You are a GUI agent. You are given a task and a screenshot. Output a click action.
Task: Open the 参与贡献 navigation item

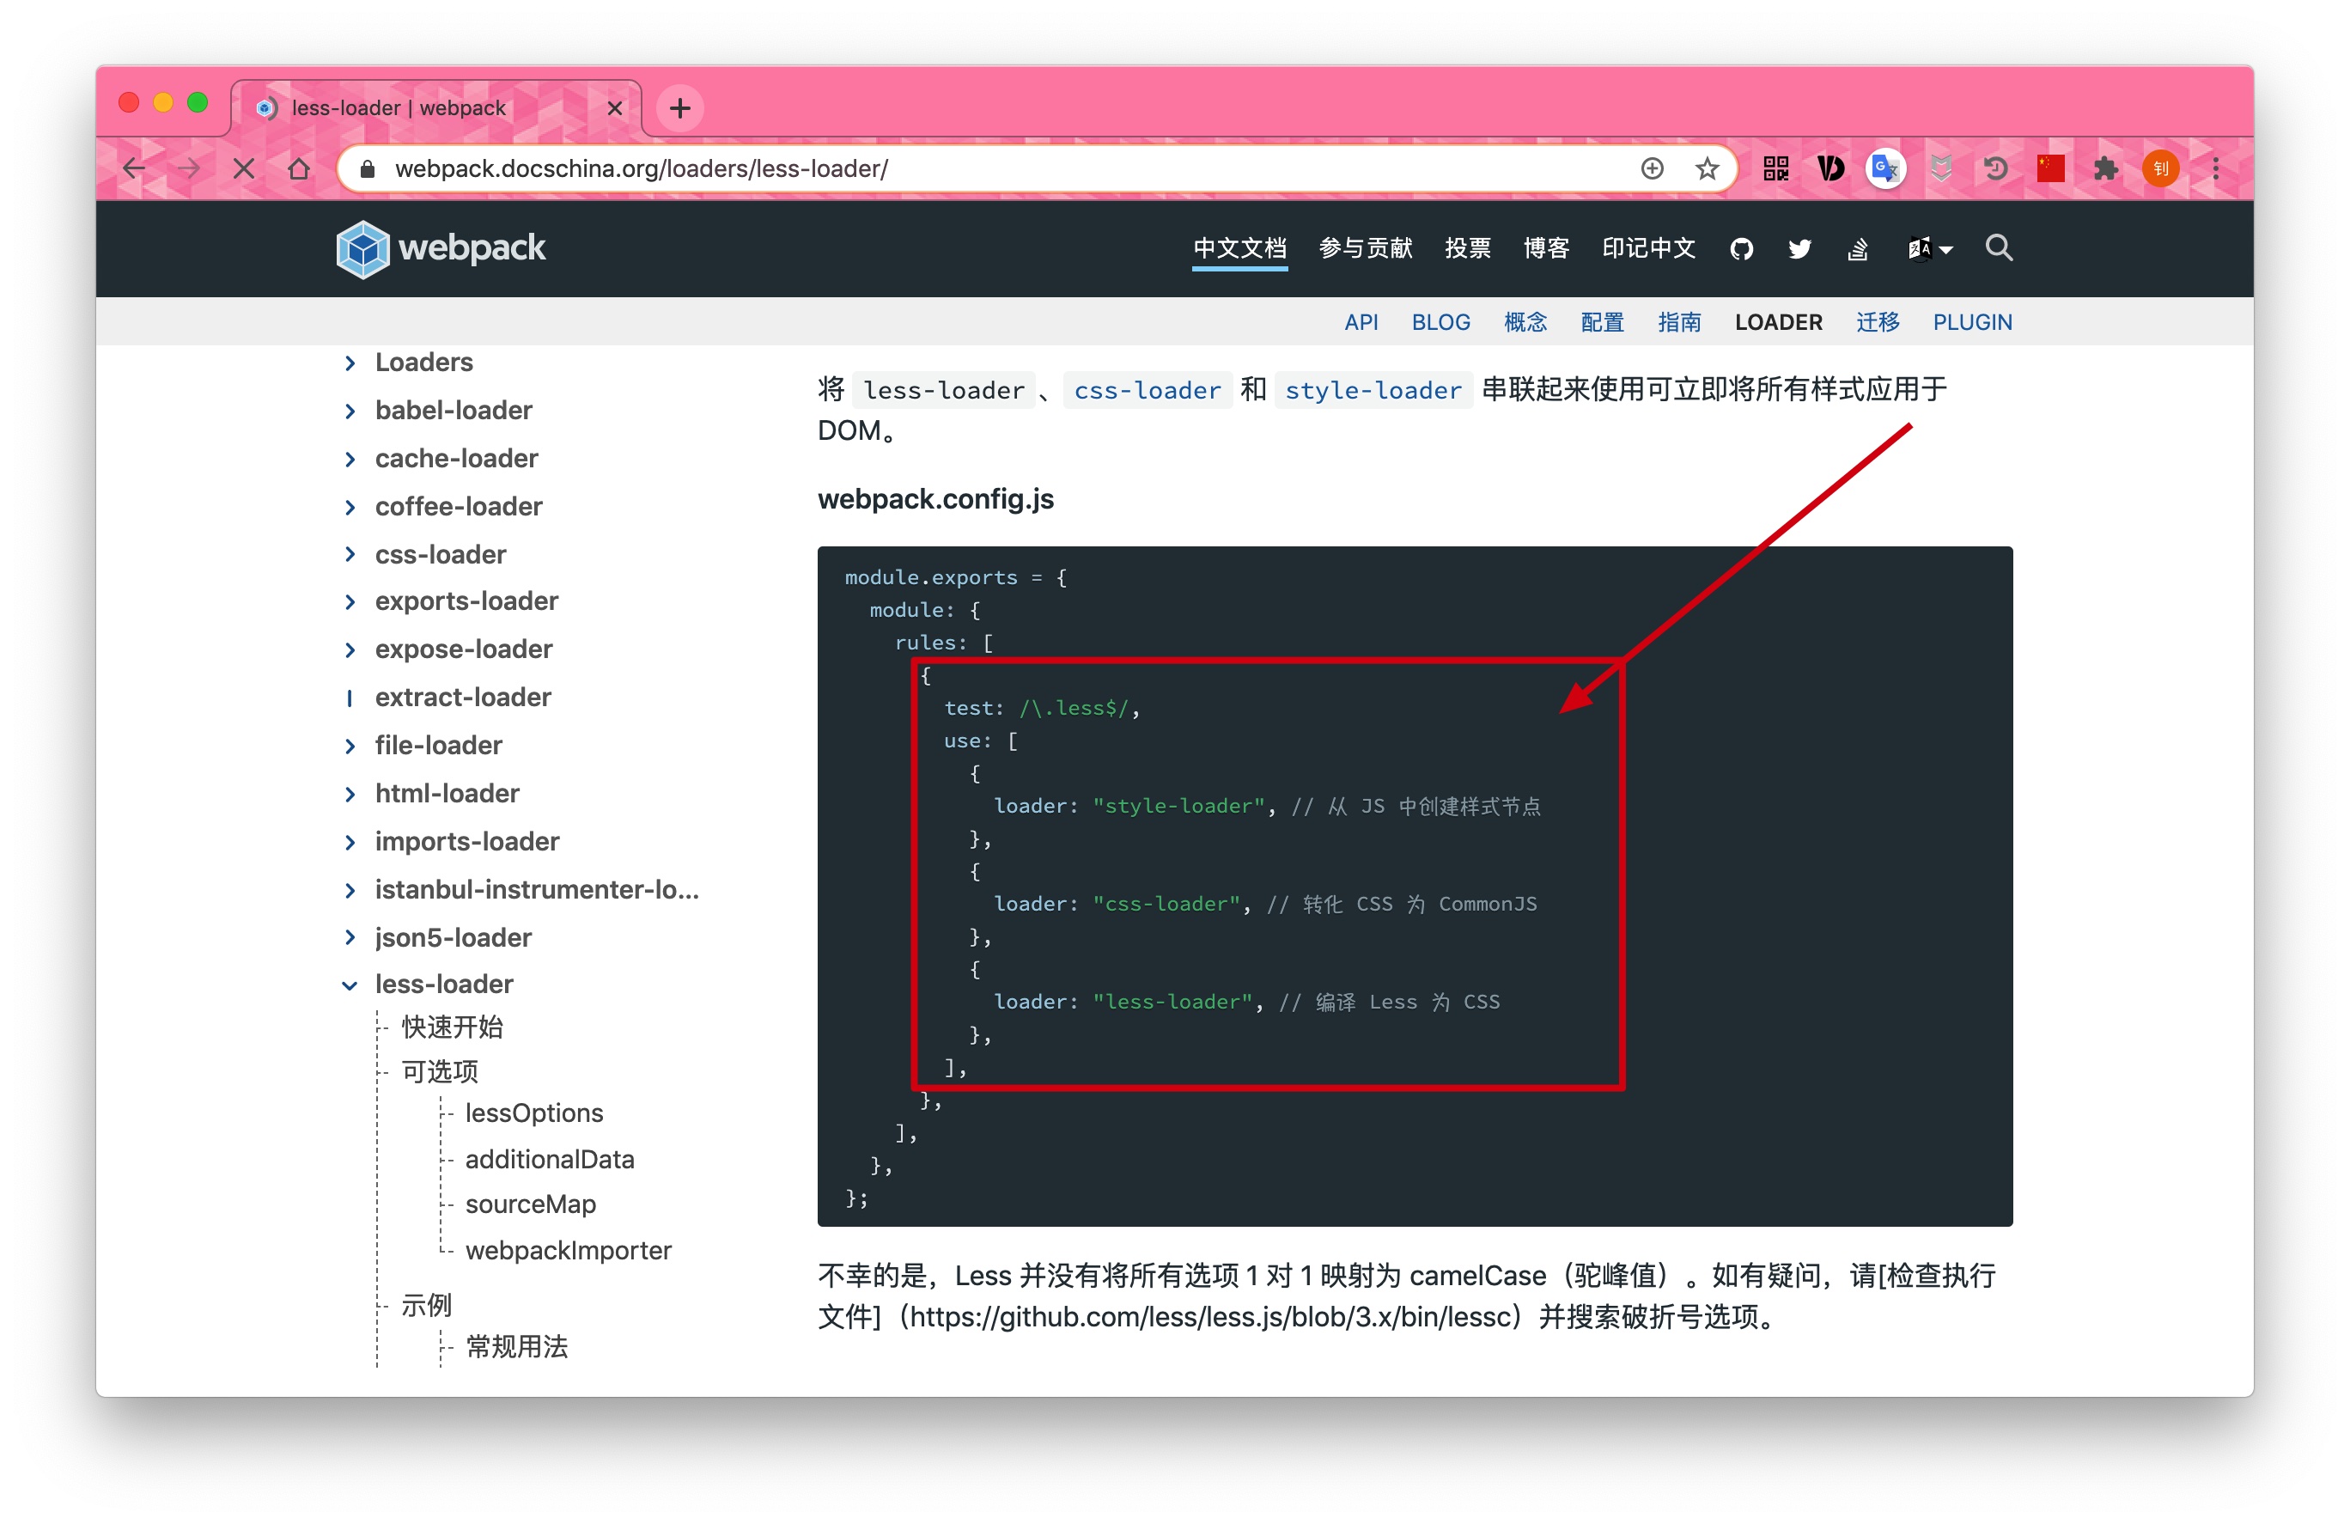pyautogui.click(x=1366, y=249)
